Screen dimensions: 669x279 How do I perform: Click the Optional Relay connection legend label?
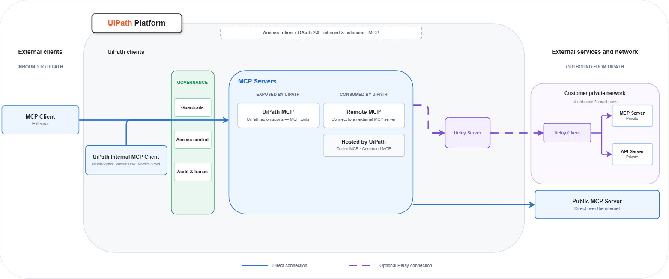tap(406, 265)
